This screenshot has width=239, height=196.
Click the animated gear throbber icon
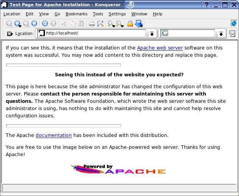(x=234, y=23)
